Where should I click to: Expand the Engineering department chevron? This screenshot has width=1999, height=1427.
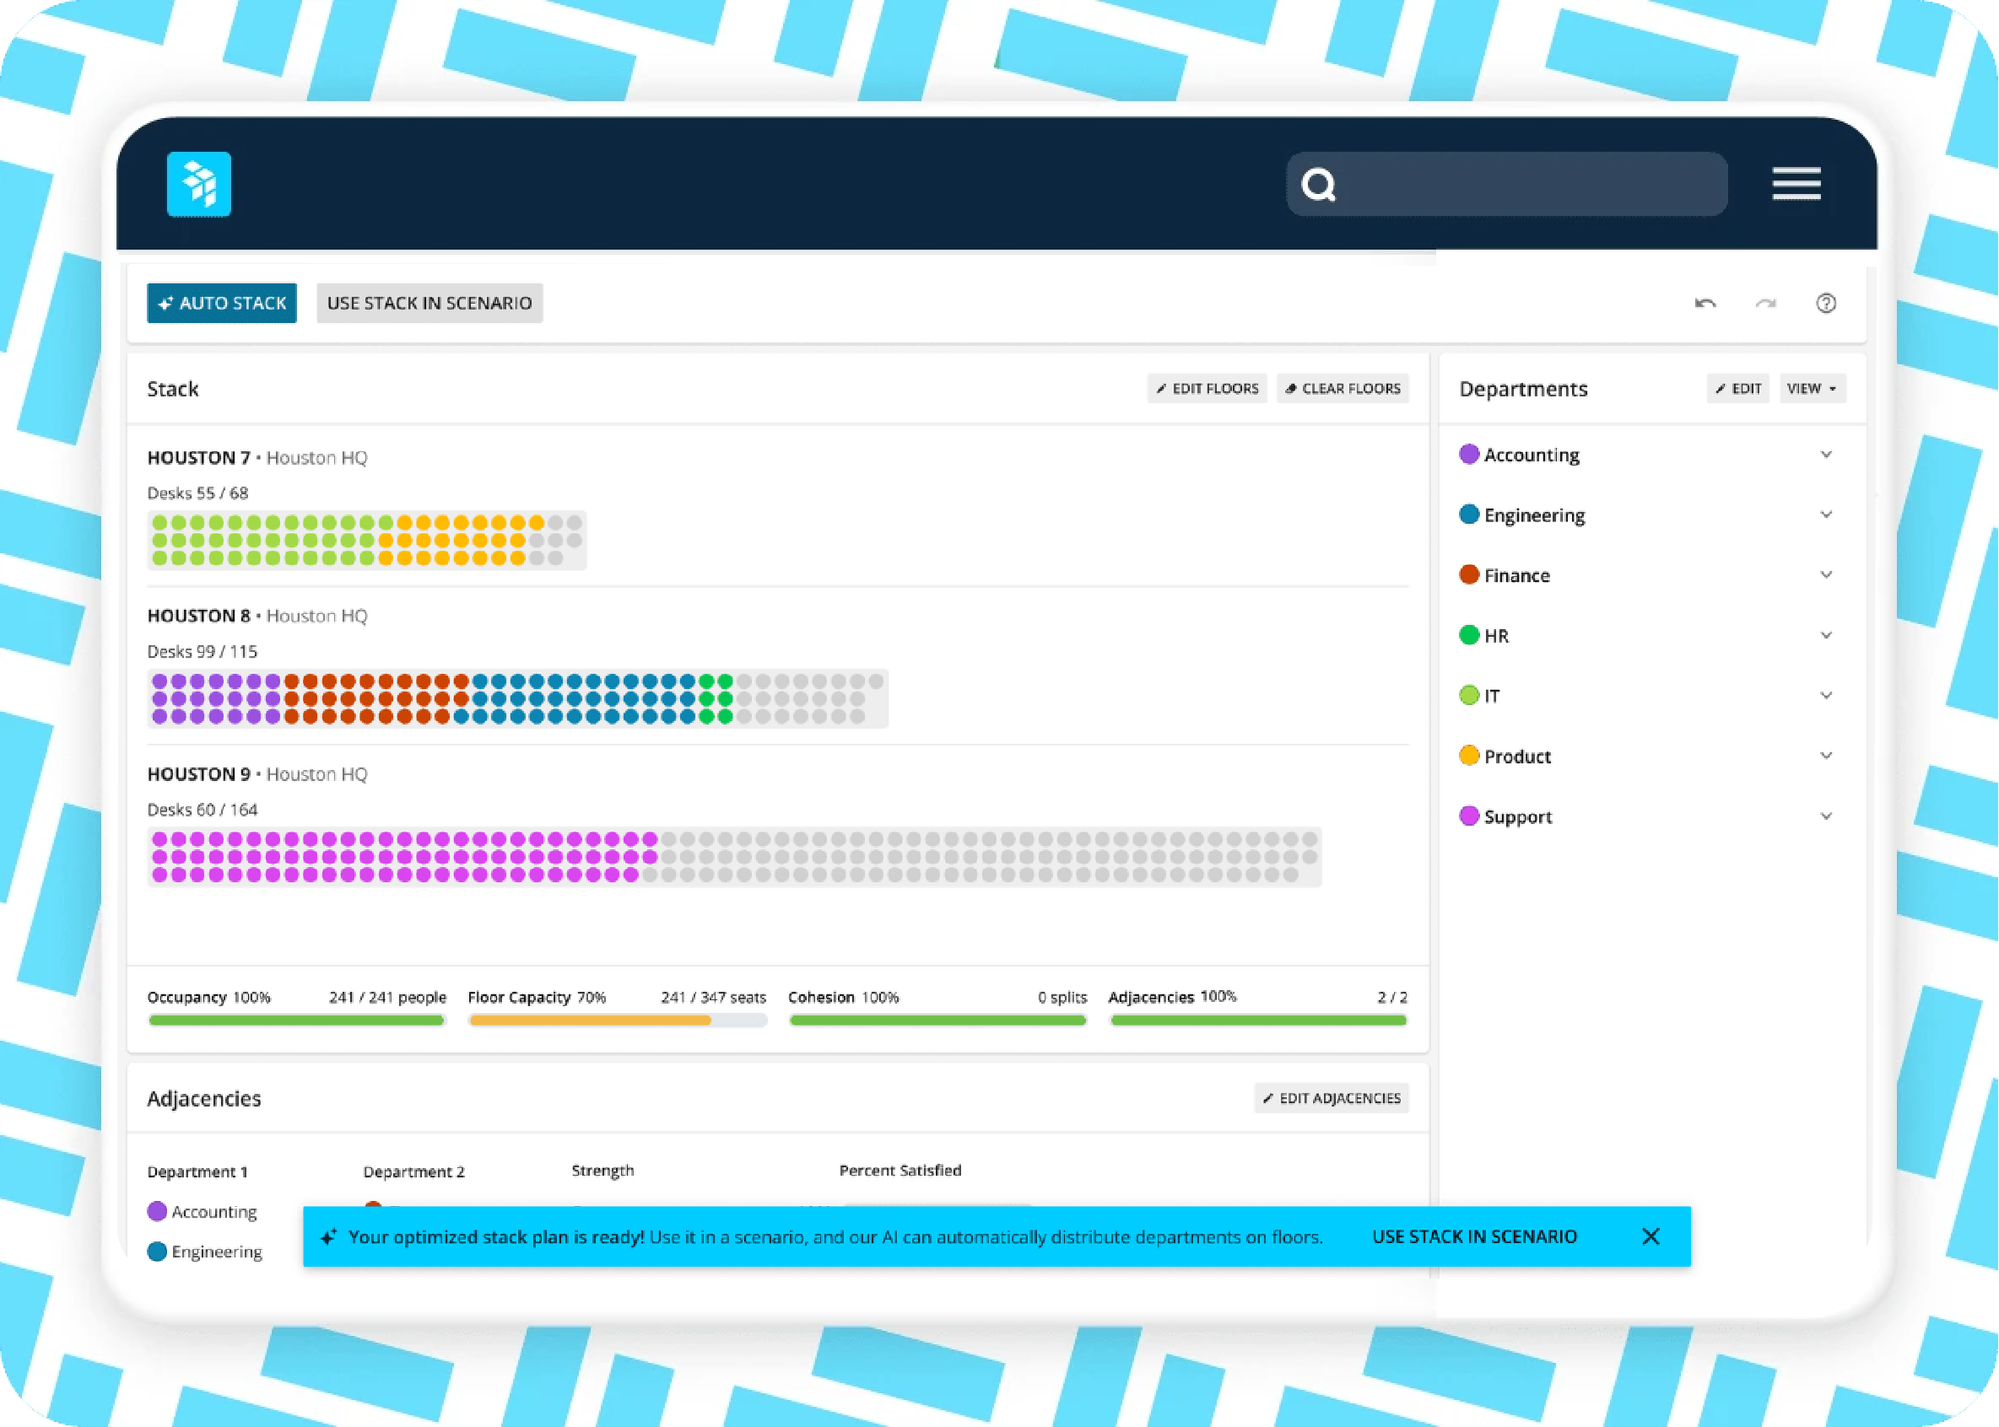coord(1826,515)
